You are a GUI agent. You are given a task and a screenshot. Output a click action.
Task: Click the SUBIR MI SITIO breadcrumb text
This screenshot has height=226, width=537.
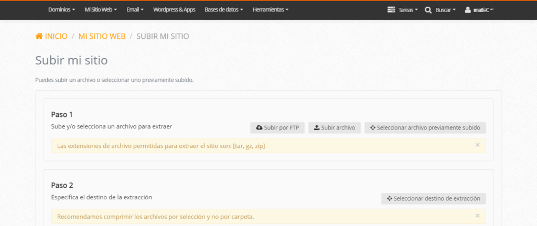(163, 36)
